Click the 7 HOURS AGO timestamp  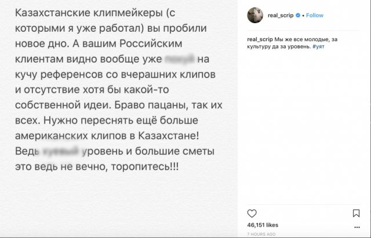tap(261, 233)
